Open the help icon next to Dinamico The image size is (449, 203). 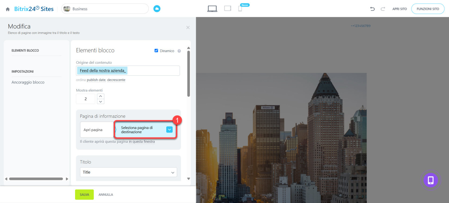(x=179, y=51)
